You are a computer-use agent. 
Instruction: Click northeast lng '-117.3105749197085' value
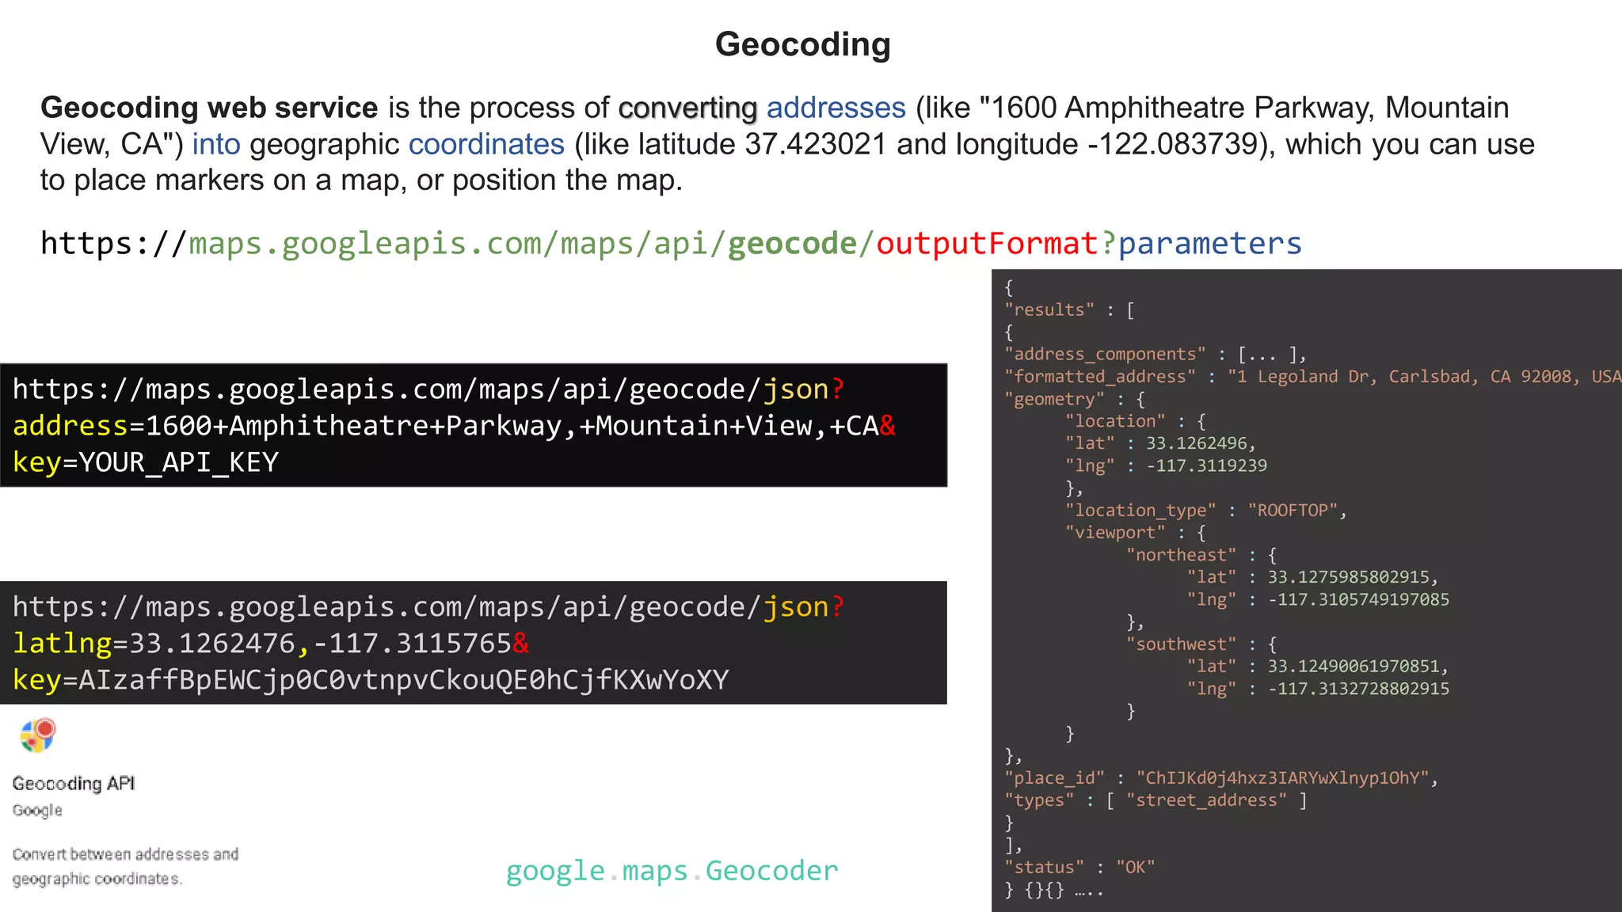pos(1358,599)
